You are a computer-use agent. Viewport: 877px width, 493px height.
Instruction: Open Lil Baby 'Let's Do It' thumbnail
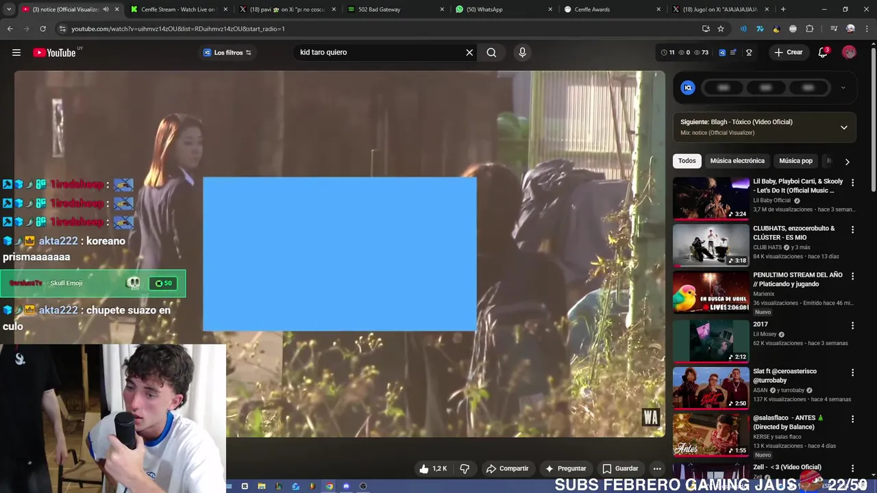pyautogui.click(x=711, y=199)
